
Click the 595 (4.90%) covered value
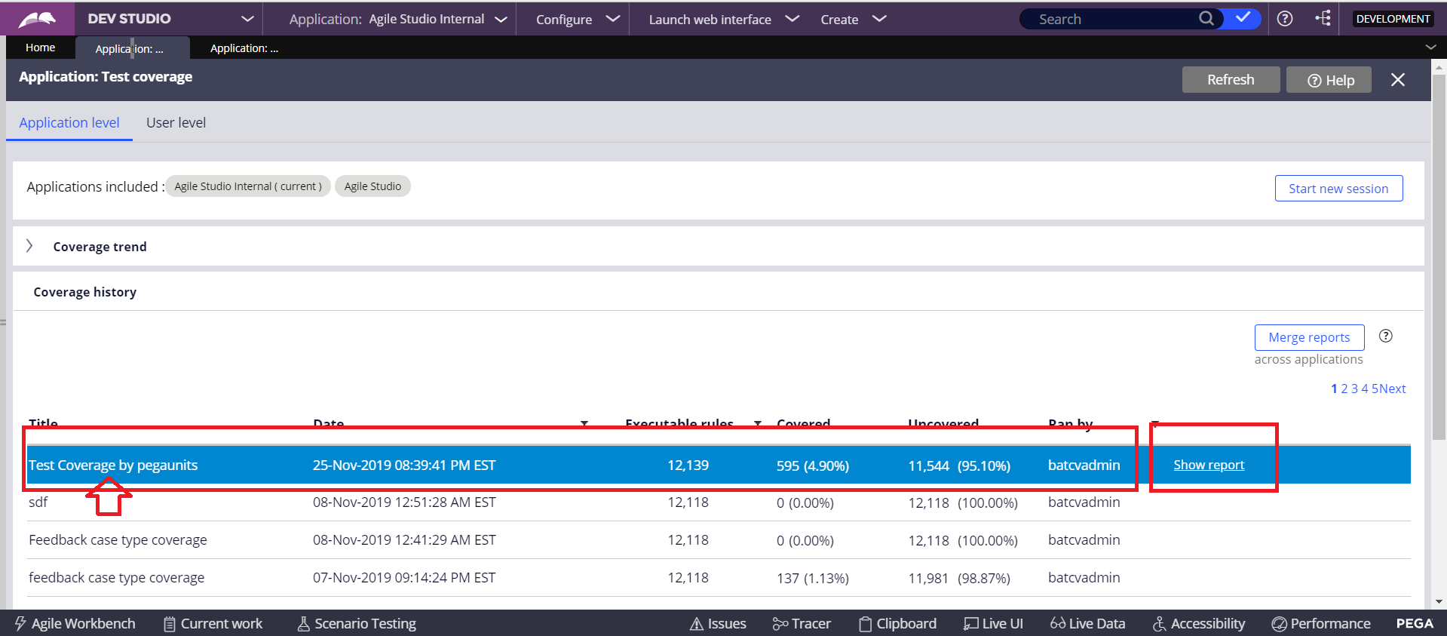coord(813,465)
